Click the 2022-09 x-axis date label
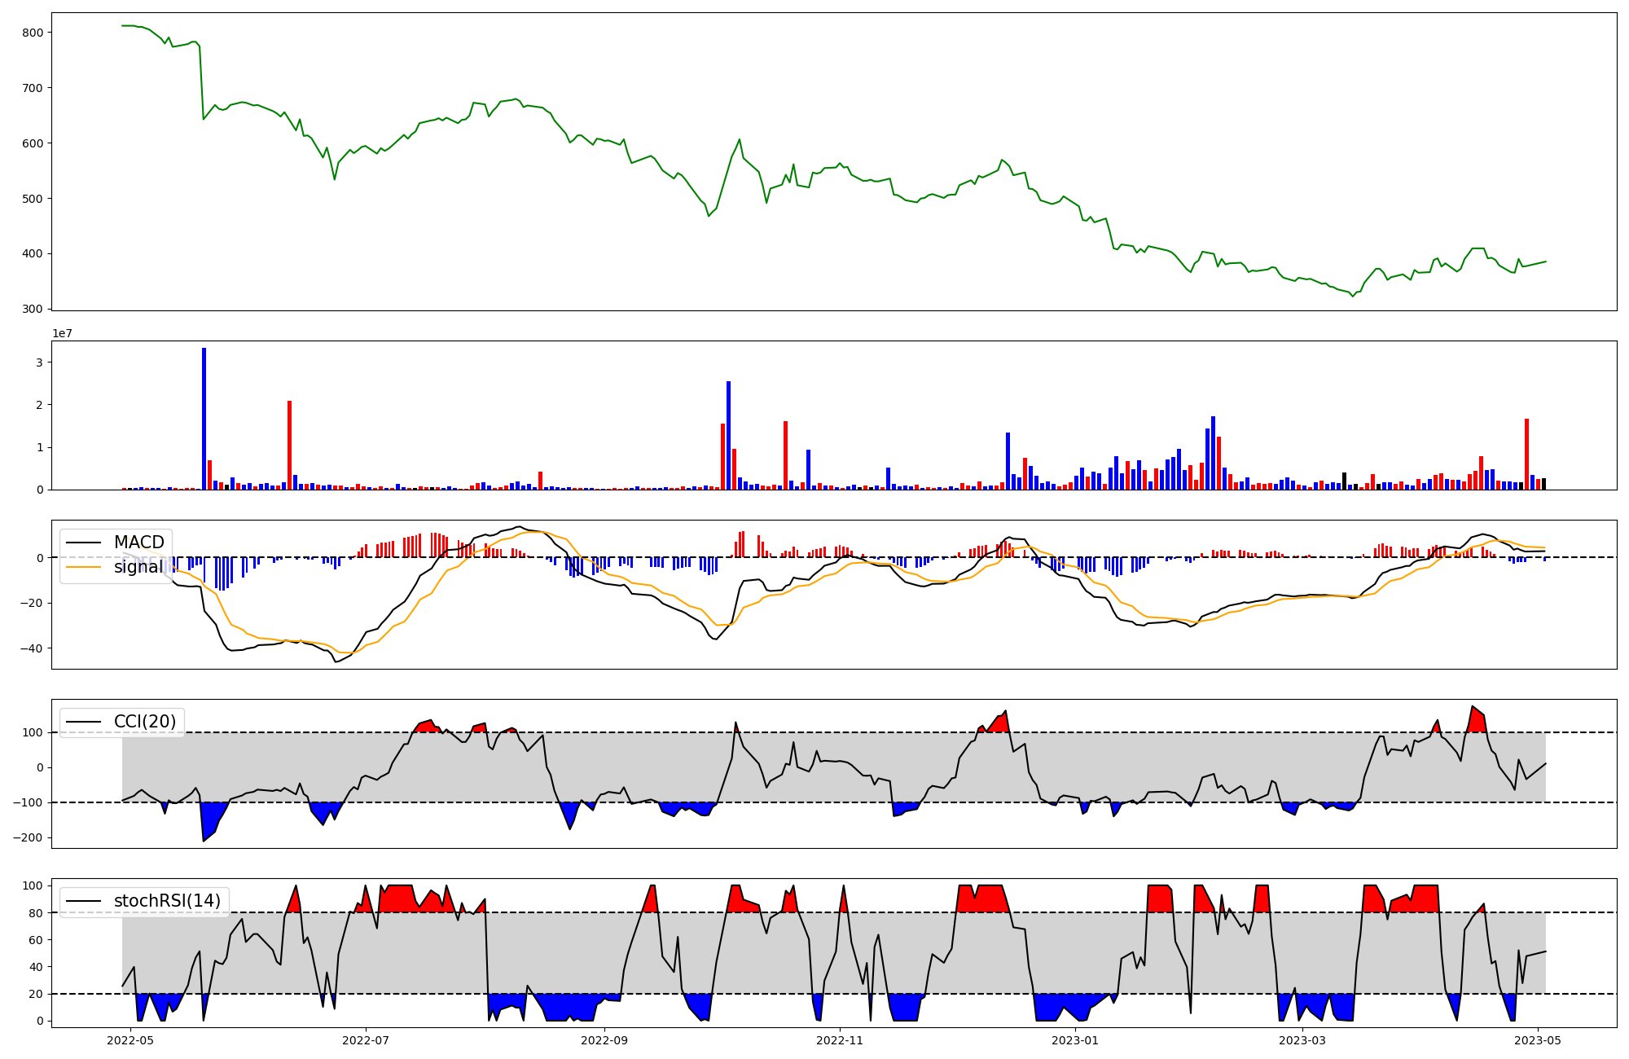Viewport: 1629px width, 1059px height. click(604, 1040)
